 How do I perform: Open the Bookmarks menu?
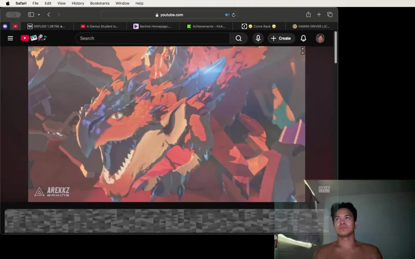point(100,3)
